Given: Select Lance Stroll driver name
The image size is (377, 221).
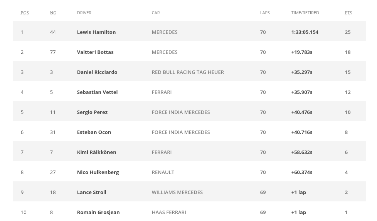Looking at the screenshot, I should point(91,192).
